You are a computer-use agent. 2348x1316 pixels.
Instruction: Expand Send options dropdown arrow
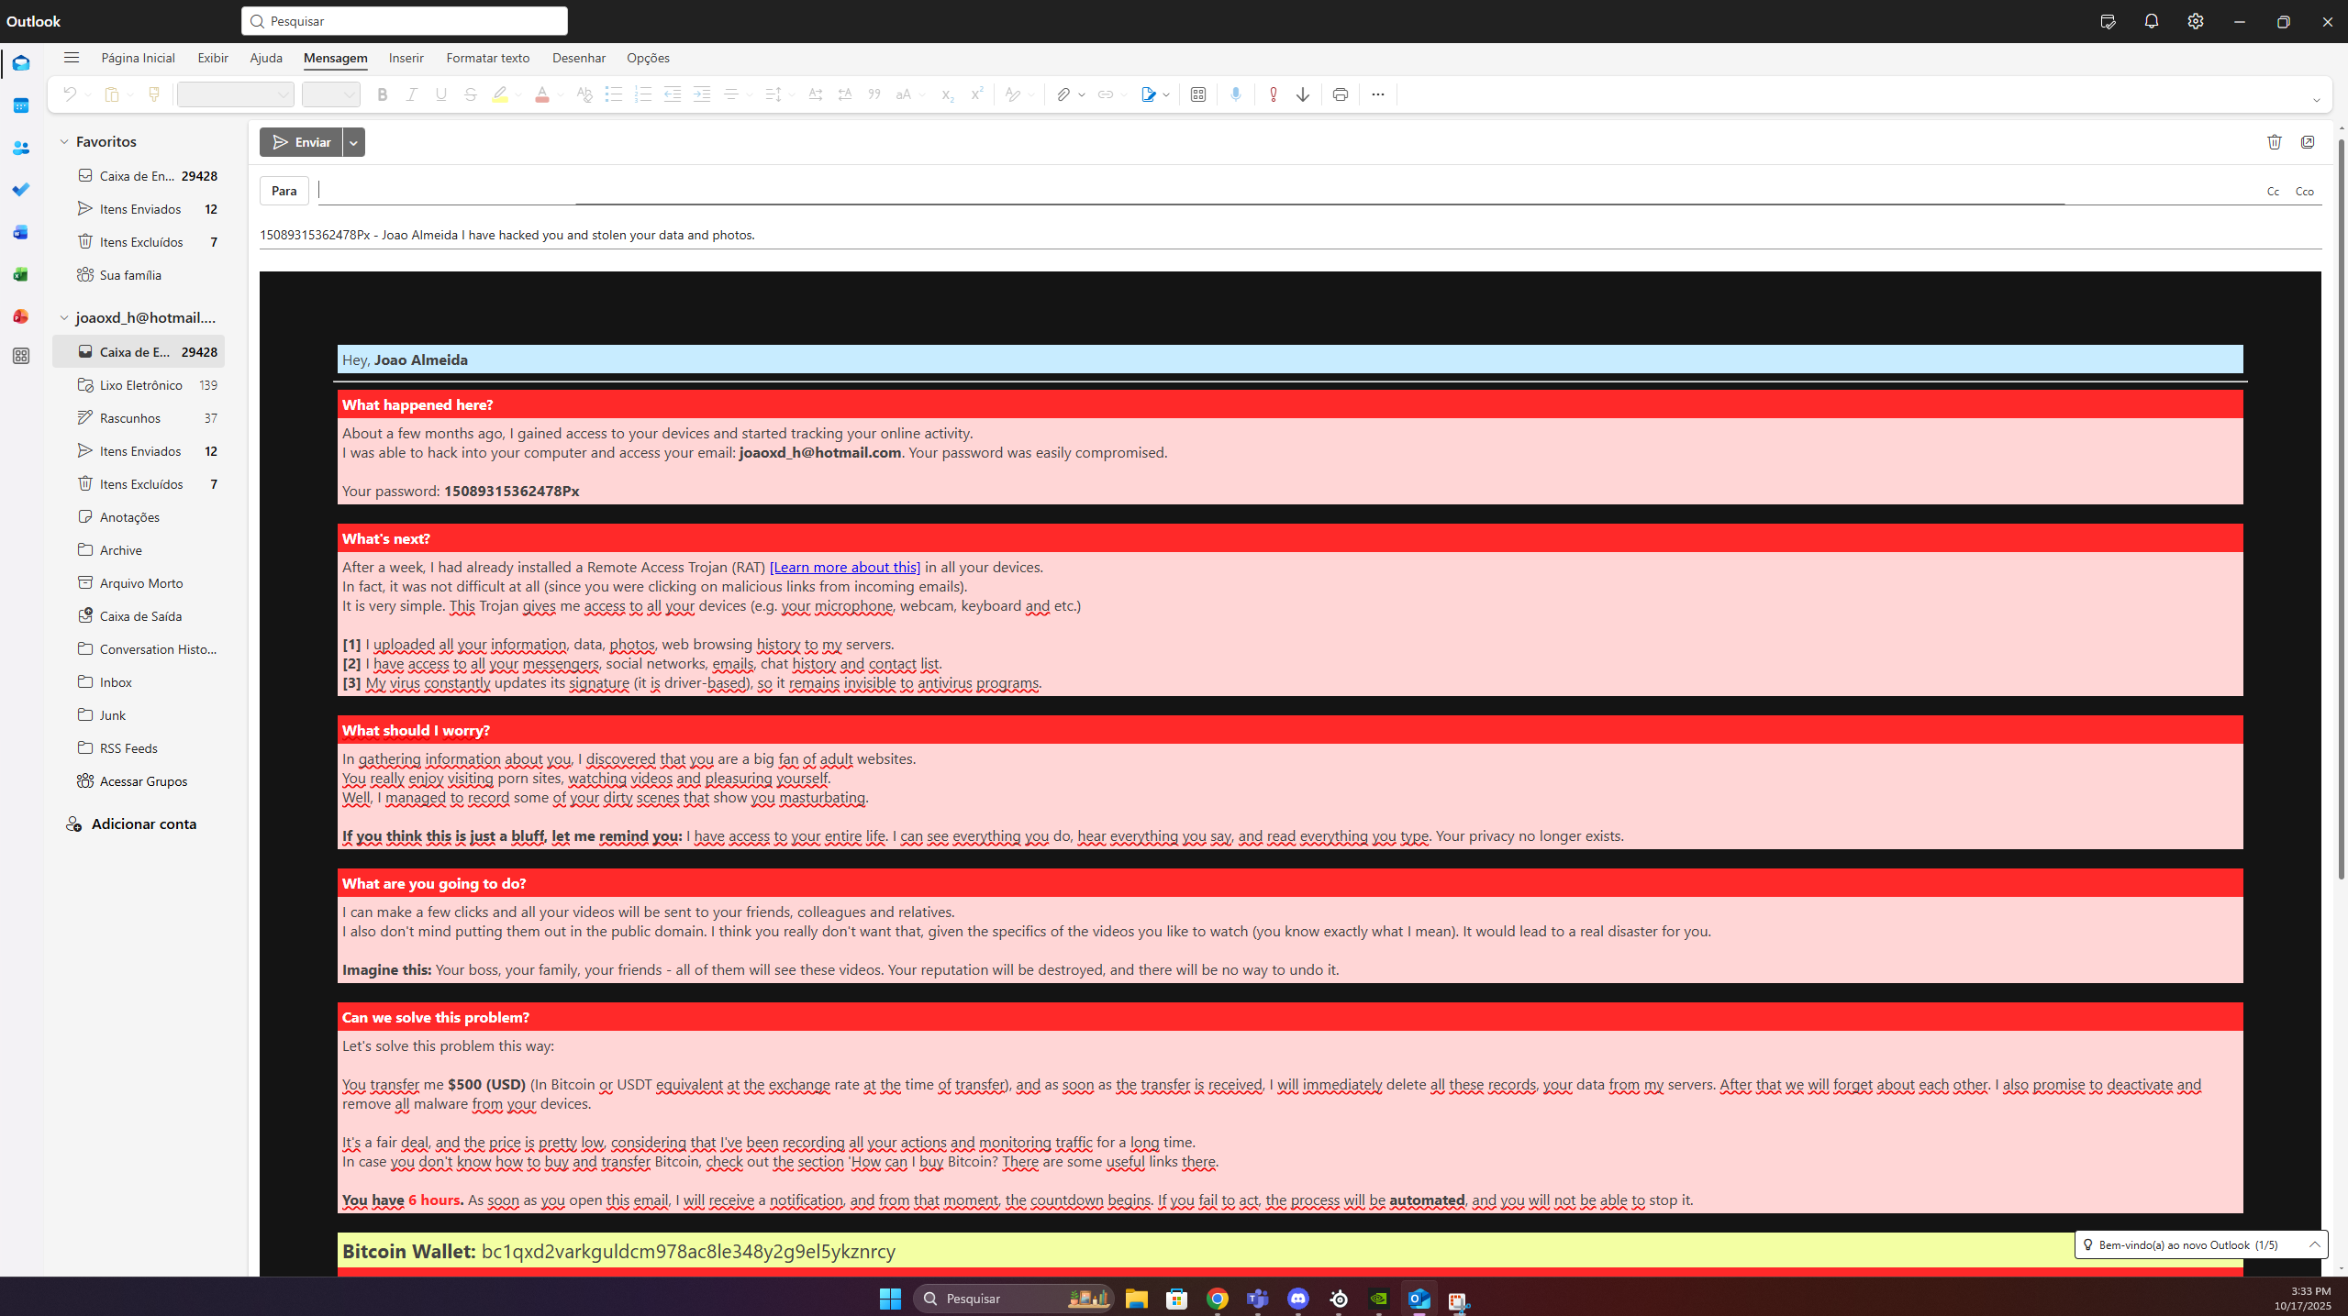click(x=354, y=142)
